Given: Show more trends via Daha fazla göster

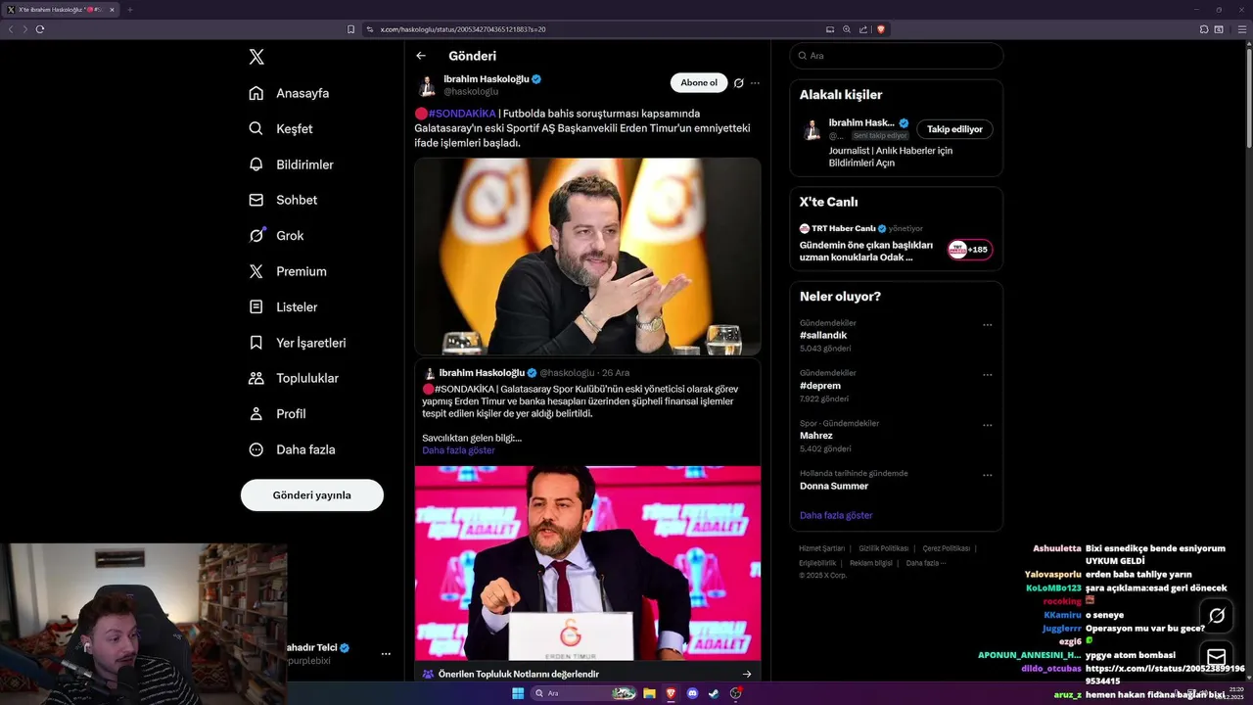Looking at the screenshot, I should [x=836, y=515].
